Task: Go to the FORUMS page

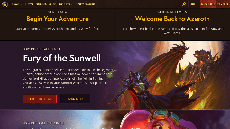Action: pos(41,4)
